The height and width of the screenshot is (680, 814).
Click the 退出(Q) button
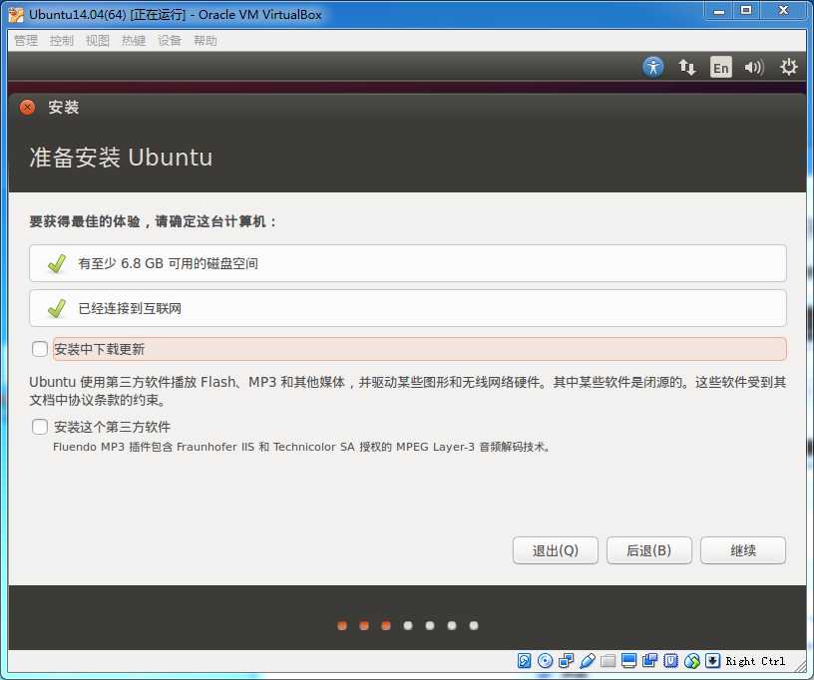(556, 550)
